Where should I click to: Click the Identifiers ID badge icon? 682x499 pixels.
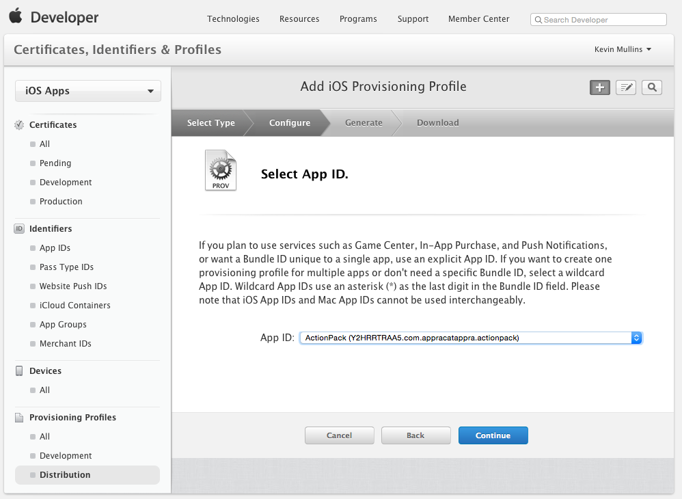pos(19,228)
